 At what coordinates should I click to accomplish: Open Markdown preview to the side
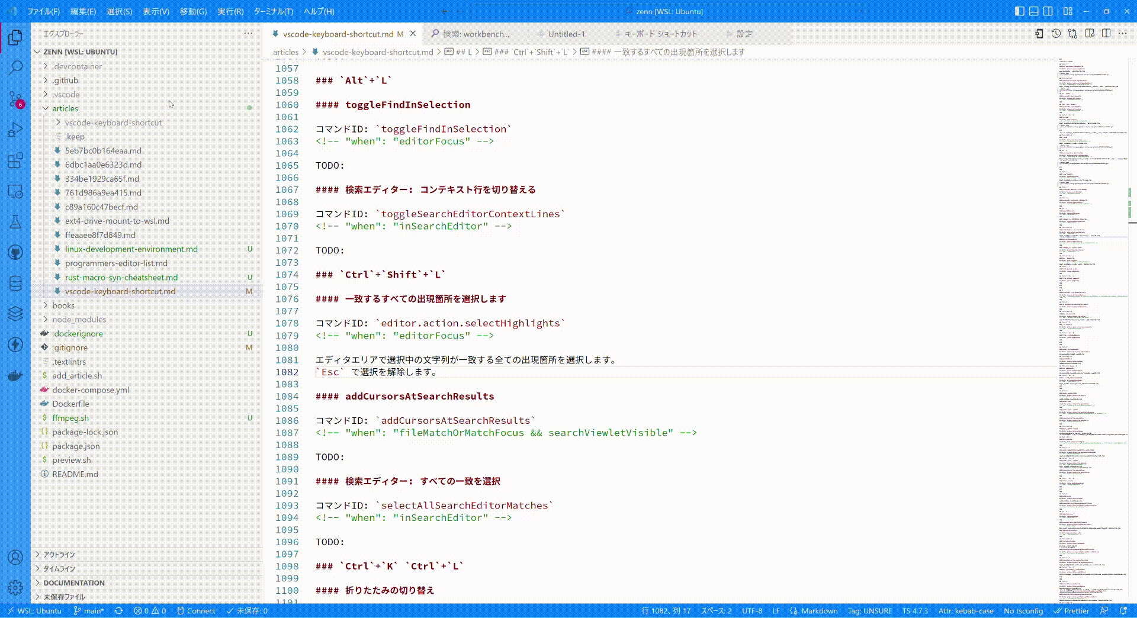point(1090,34)
